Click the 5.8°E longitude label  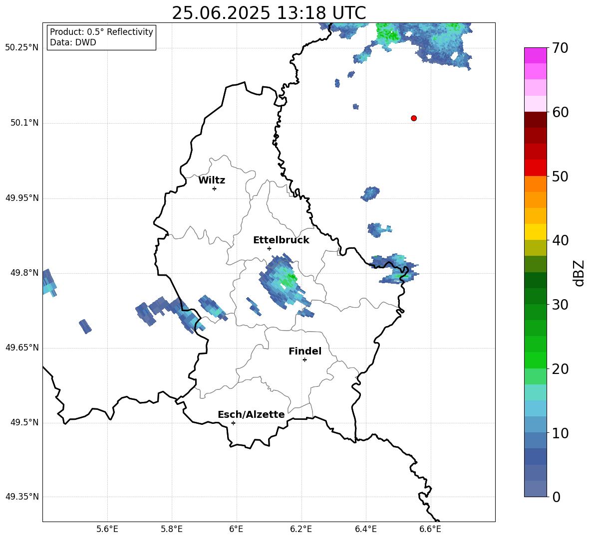click(172, 529)
